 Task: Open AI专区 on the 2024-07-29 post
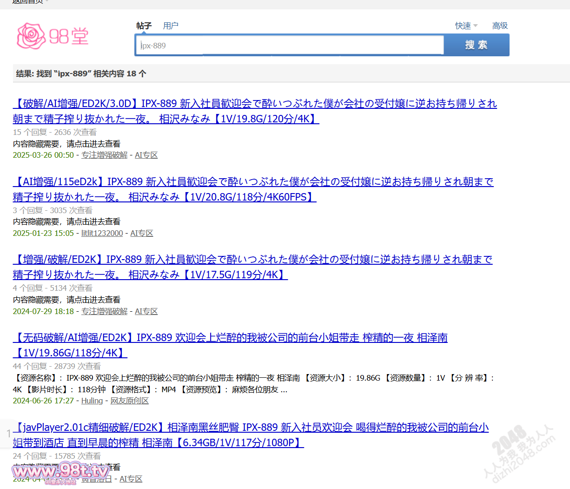click(x=146, y=311)
